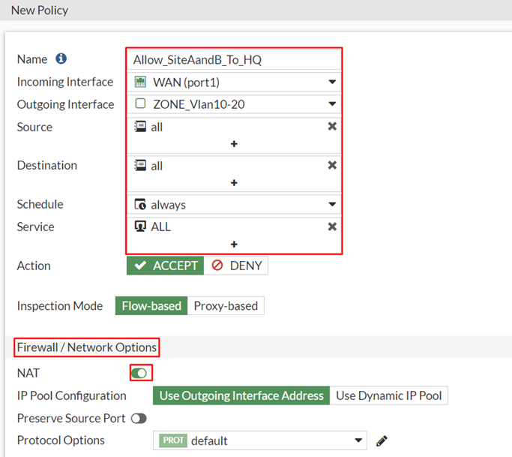
Task: Click the Incoming Interface label
Action: click(x=65, y=82)
